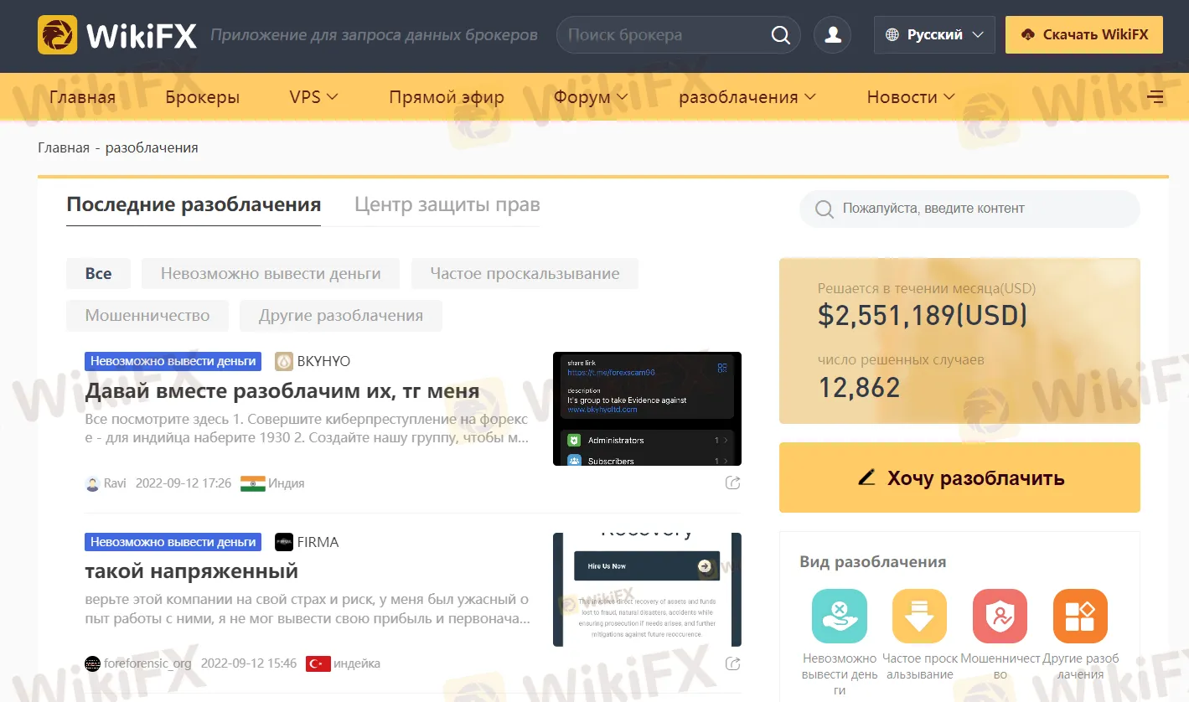Click Главная breadcrumb link
This screenshot has width=1189, height=702.
tap(64, 147)
